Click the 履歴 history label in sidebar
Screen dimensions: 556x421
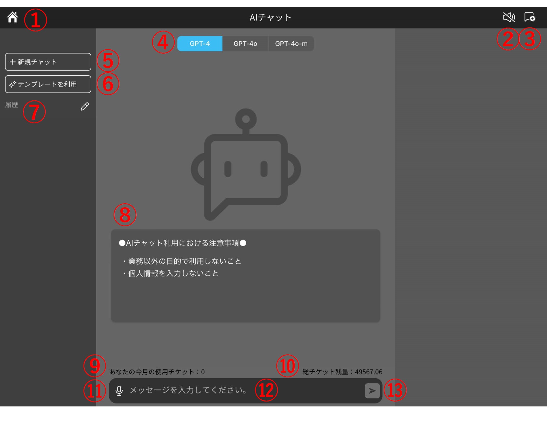click(x=12, y=105)
